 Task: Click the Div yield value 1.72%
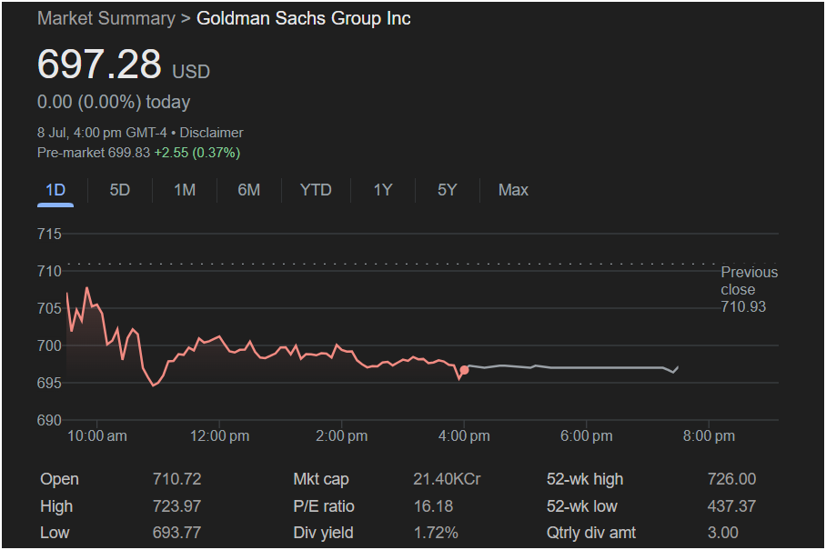pyautogui.click(x=436, y=533)
